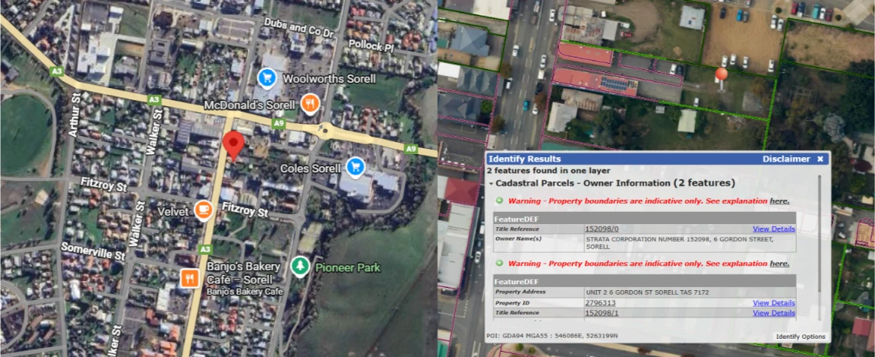Image resolution: width=875 pixels, height=357 pixels.
Task: Open 'here.' link in warning above 152098/0 table
Action: [x=779, y=201]
